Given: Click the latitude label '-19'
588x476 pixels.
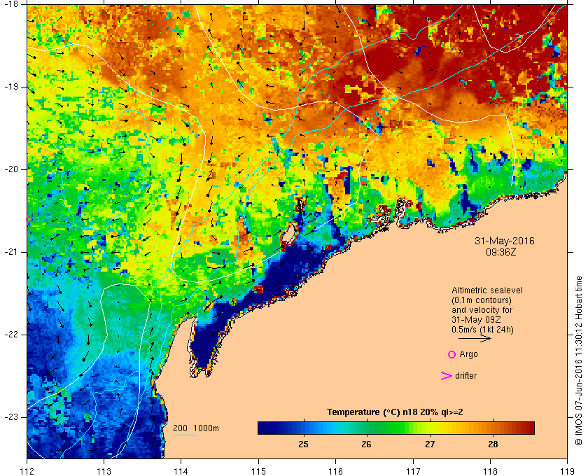Looking at the screenshot, I should click(10, 87).
